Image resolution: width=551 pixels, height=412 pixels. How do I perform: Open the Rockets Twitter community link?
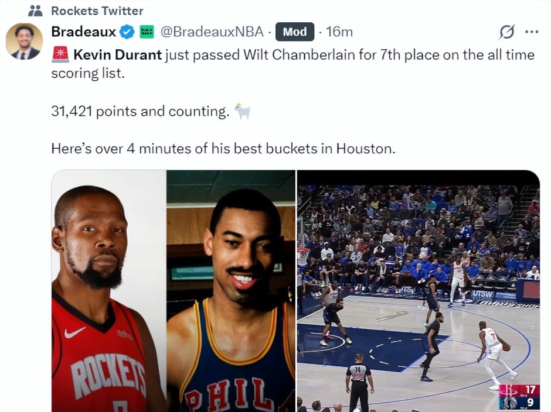(x=97, y=11)
